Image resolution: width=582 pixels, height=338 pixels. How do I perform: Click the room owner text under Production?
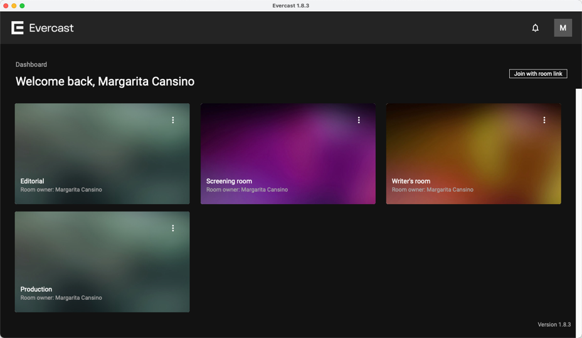pyautogui.click(x=61, y=298)
